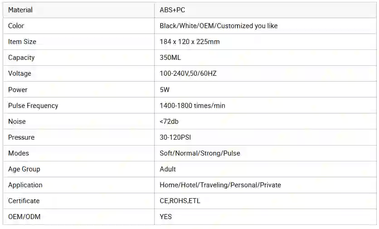The height and width of the screenshot is (229, 379).
Task: Select the Adult age group value
Action: point(168,169)
